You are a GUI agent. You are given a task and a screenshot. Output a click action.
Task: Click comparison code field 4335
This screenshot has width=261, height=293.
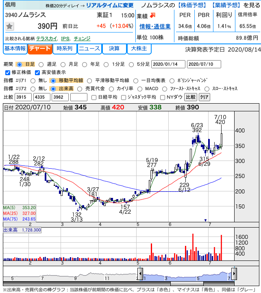(x=42, y=97)
